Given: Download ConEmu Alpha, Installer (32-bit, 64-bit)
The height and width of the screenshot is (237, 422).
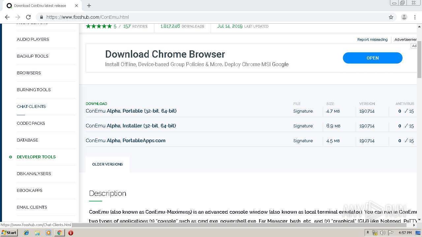Looking at the screenshot, I should [x=131, y=126].
